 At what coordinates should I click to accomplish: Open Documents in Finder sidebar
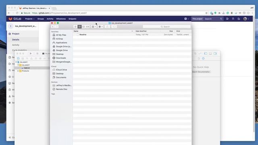coord(61,77)
